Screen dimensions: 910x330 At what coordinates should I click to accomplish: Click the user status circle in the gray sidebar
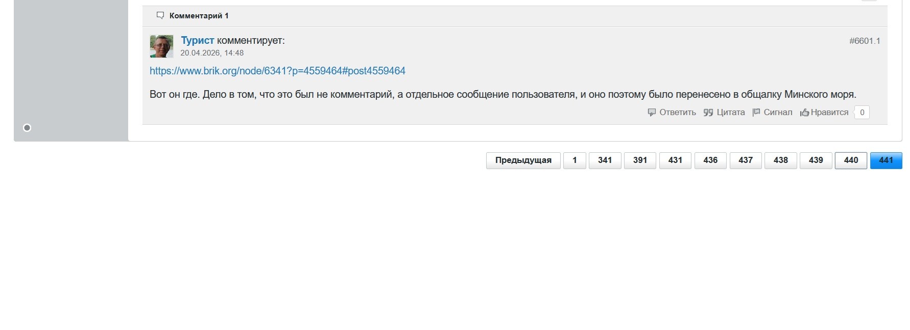pos(27,128)
